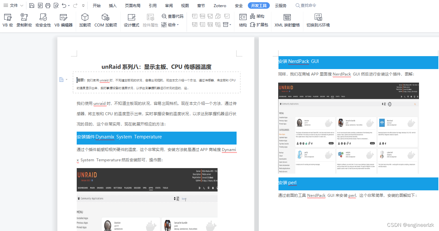439x231 pixels.
Task: Insert repeating section content control icon
Action: click(218, 25)
